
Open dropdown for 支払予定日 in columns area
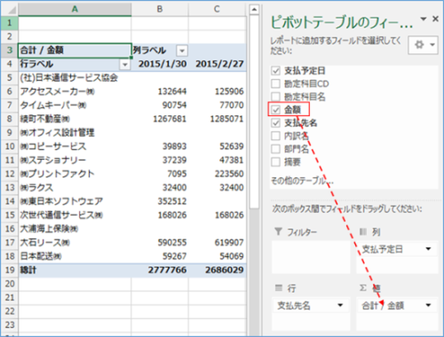pos(428,249)
